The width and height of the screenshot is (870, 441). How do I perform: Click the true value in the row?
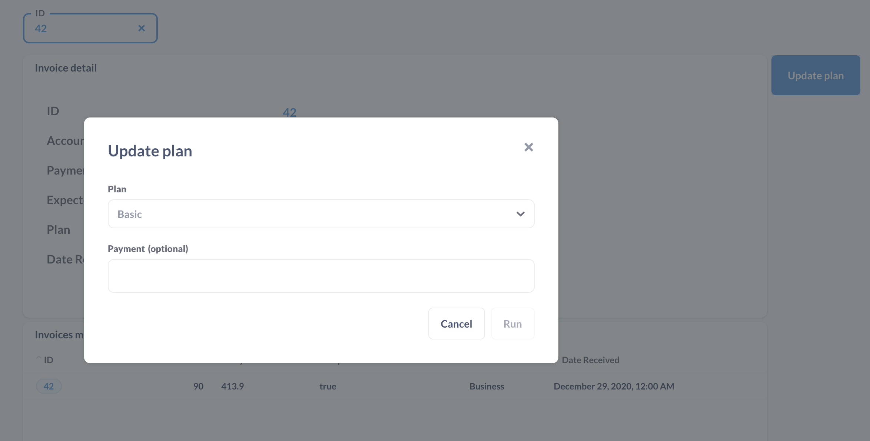pos(328,386)
